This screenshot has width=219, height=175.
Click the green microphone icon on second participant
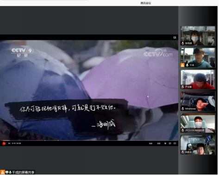coord(187,65)
